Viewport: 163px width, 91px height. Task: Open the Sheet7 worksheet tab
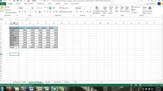coord(48,82)
